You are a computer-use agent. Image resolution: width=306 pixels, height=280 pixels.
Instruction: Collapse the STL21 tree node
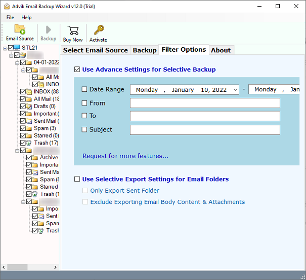pos(5,48)
